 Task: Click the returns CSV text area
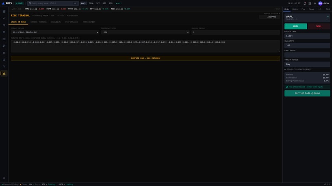point(145,46)
